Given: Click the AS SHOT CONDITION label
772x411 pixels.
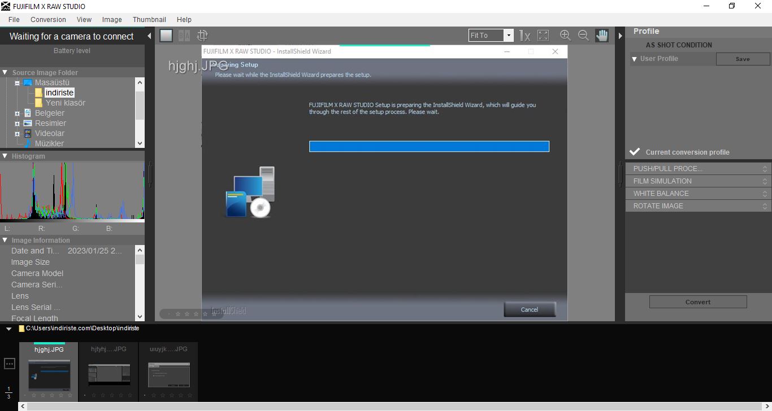Looking at the screenshot, I should click(679, 45).
